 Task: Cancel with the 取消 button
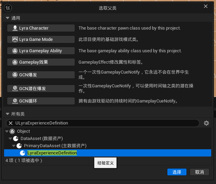click(x=200, y=172)
